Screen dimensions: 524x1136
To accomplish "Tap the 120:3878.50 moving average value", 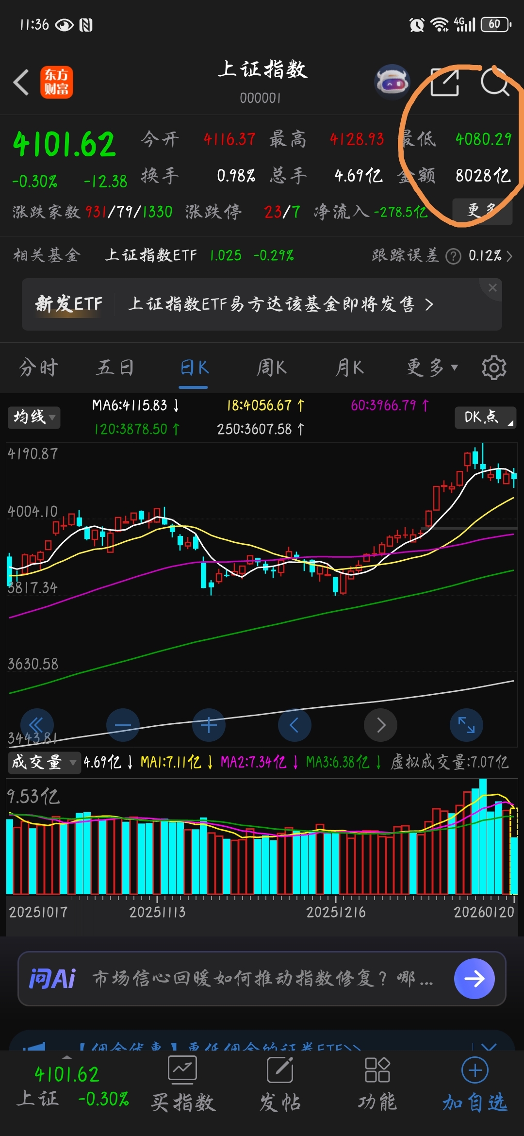I will 137,429.
